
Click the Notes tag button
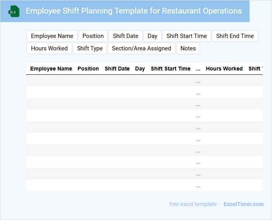coord(188,48)
